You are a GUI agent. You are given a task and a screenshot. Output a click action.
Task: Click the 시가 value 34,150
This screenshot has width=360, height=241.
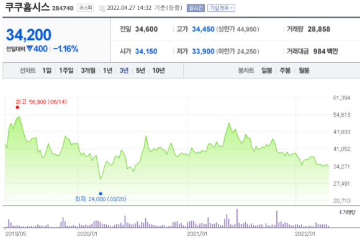[146, 51]
